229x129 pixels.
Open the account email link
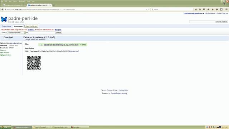coord(193,14)
